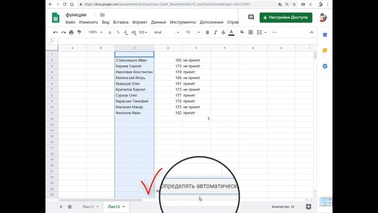Show more toolbar options (three dots)
Screen dimensions: 378x213
pos(274,33)
